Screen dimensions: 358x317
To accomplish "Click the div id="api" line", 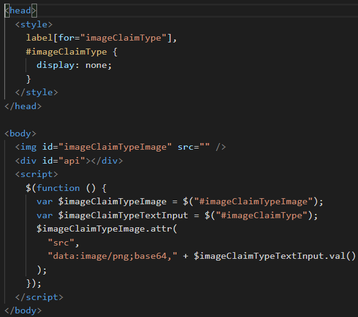I will click(x=69, y=161).
